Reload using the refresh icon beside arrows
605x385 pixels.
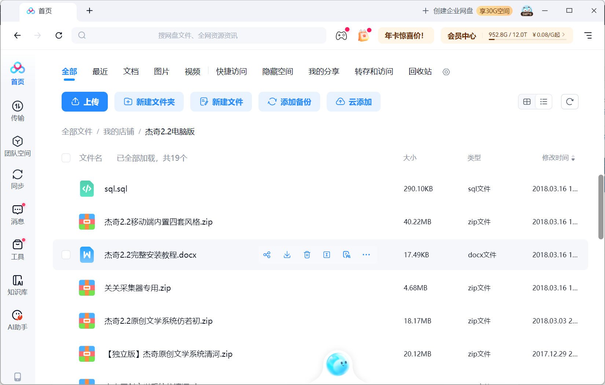coord(59,35)
